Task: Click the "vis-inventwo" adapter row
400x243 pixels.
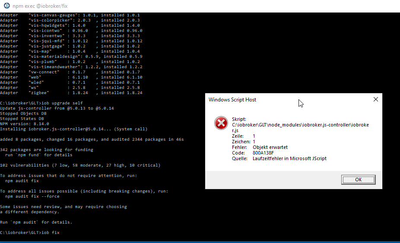Action: 70,36
